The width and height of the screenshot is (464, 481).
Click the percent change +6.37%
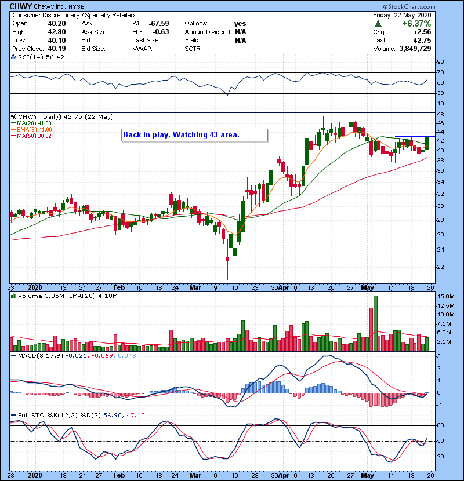click(416, 24)
